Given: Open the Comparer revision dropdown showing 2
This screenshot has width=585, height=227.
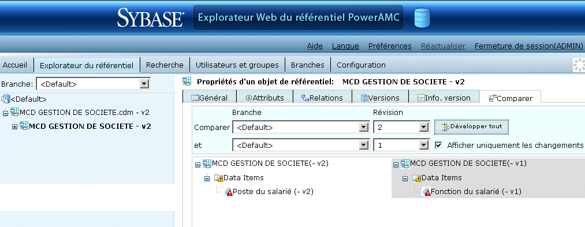Looking at the screenshot, I should tap(423, 127).
